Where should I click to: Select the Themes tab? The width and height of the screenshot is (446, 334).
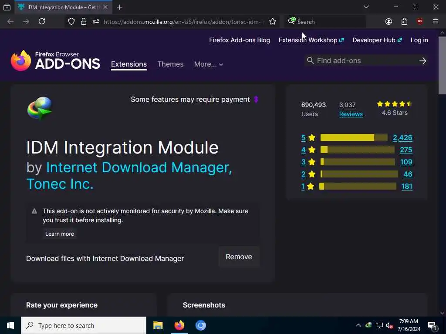pos(170,64)
